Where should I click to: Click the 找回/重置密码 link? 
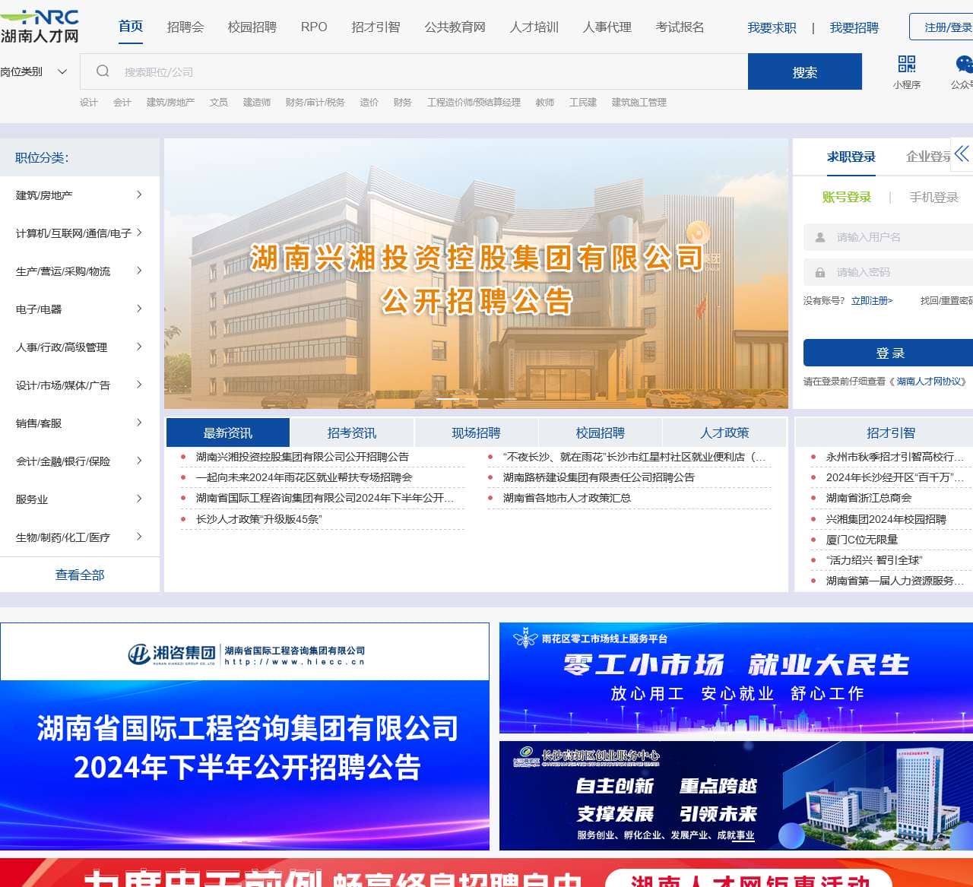[946, 300]
